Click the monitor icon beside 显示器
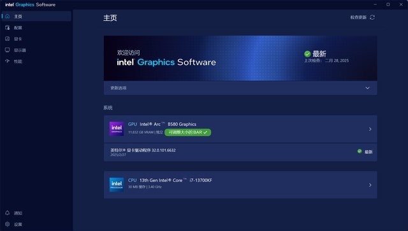 point(7,50)
